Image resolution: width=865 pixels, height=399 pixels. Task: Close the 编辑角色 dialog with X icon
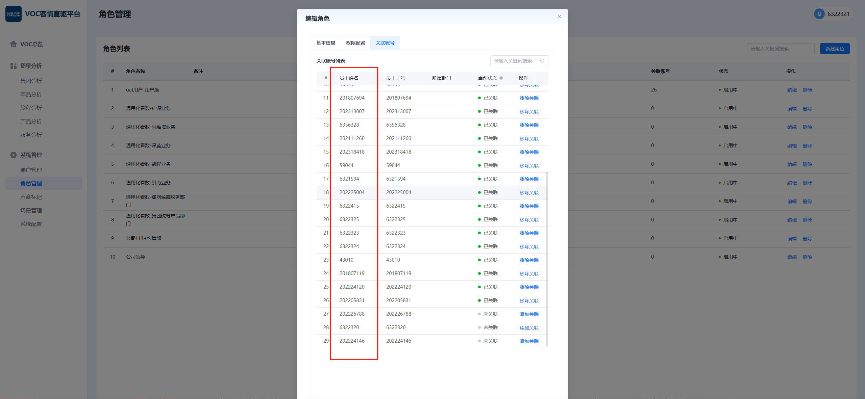click(559, 17)
